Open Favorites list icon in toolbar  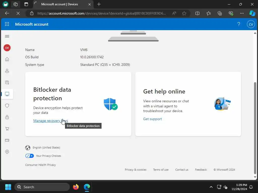pos(208,13)
